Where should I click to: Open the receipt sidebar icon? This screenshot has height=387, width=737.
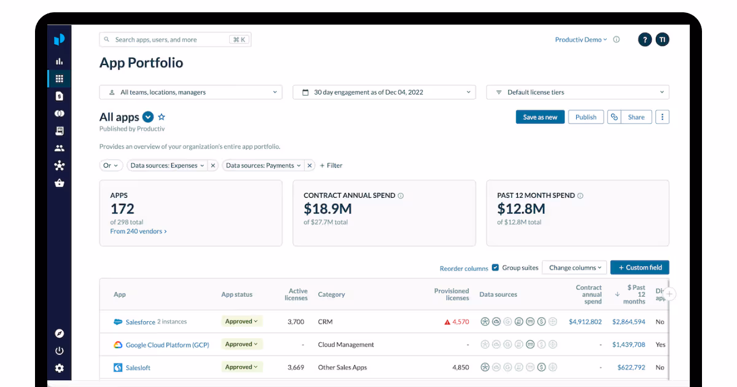59,131
